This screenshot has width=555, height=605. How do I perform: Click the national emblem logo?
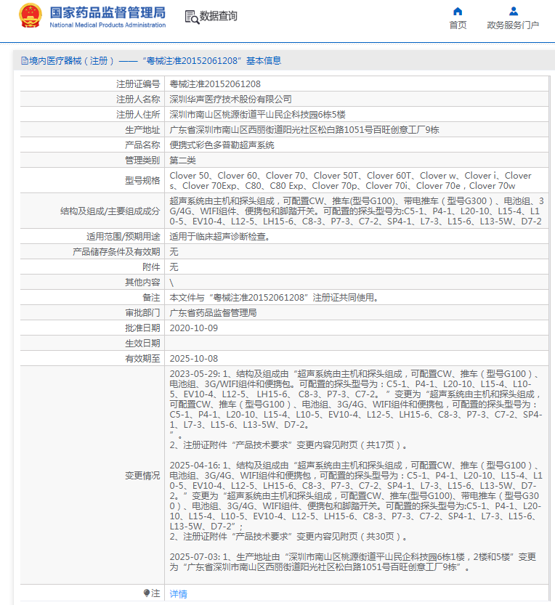point(31,16)
